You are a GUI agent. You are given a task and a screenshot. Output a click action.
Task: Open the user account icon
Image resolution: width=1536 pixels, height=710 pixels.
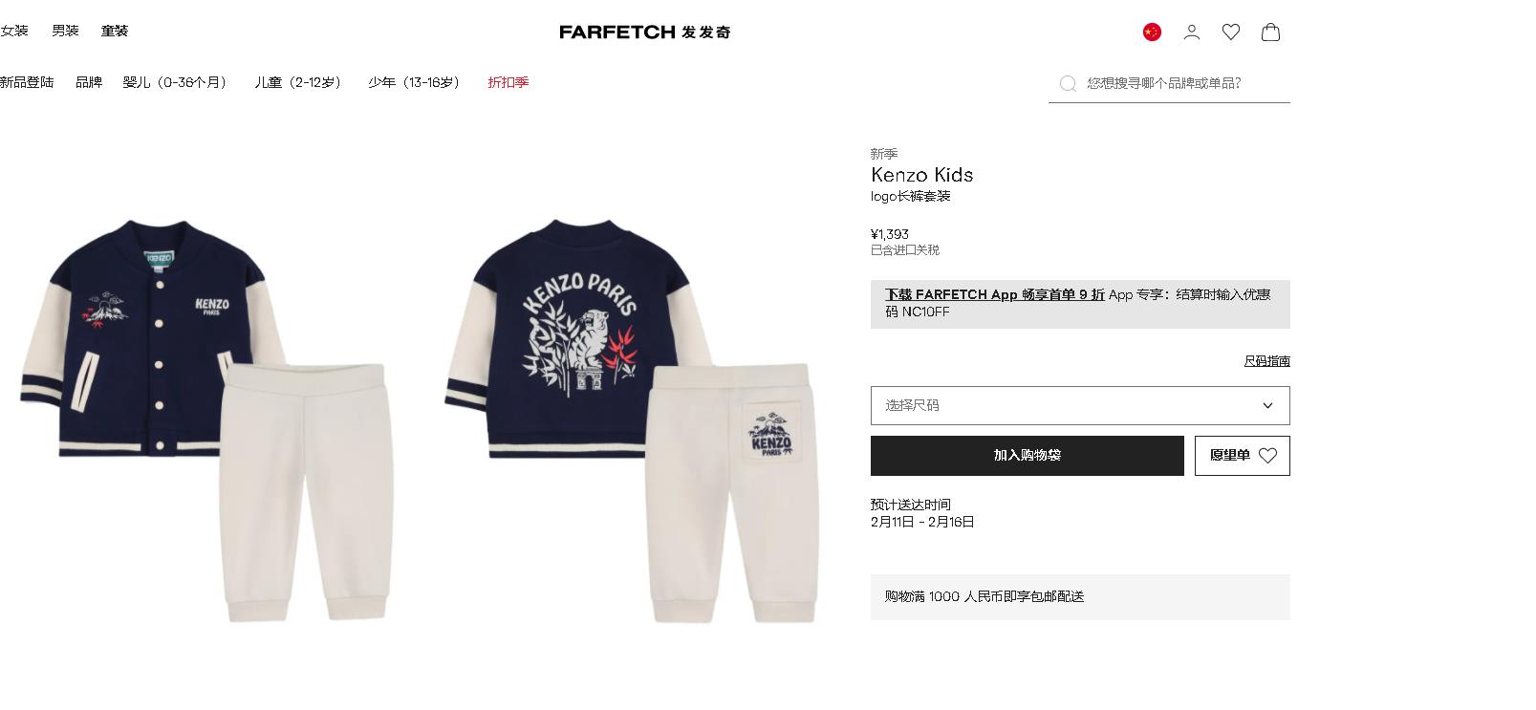1192,32
